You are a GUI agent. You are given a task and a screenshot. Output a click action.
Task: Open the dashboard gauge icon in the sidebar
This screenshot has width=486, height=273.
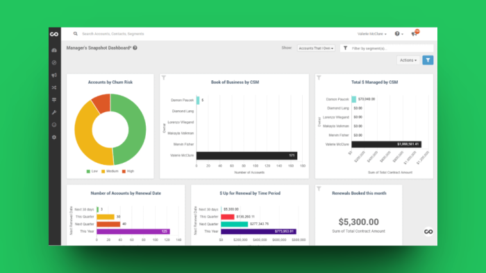54,50
